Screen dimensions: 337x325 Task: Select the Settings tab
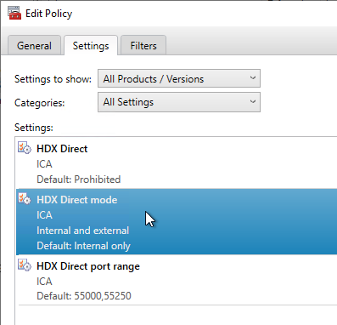[91, 46]
